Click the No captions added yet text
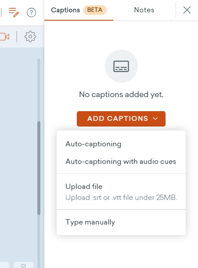Image resolution: width=198 pixels, height=268 pixels. [121, 94]
